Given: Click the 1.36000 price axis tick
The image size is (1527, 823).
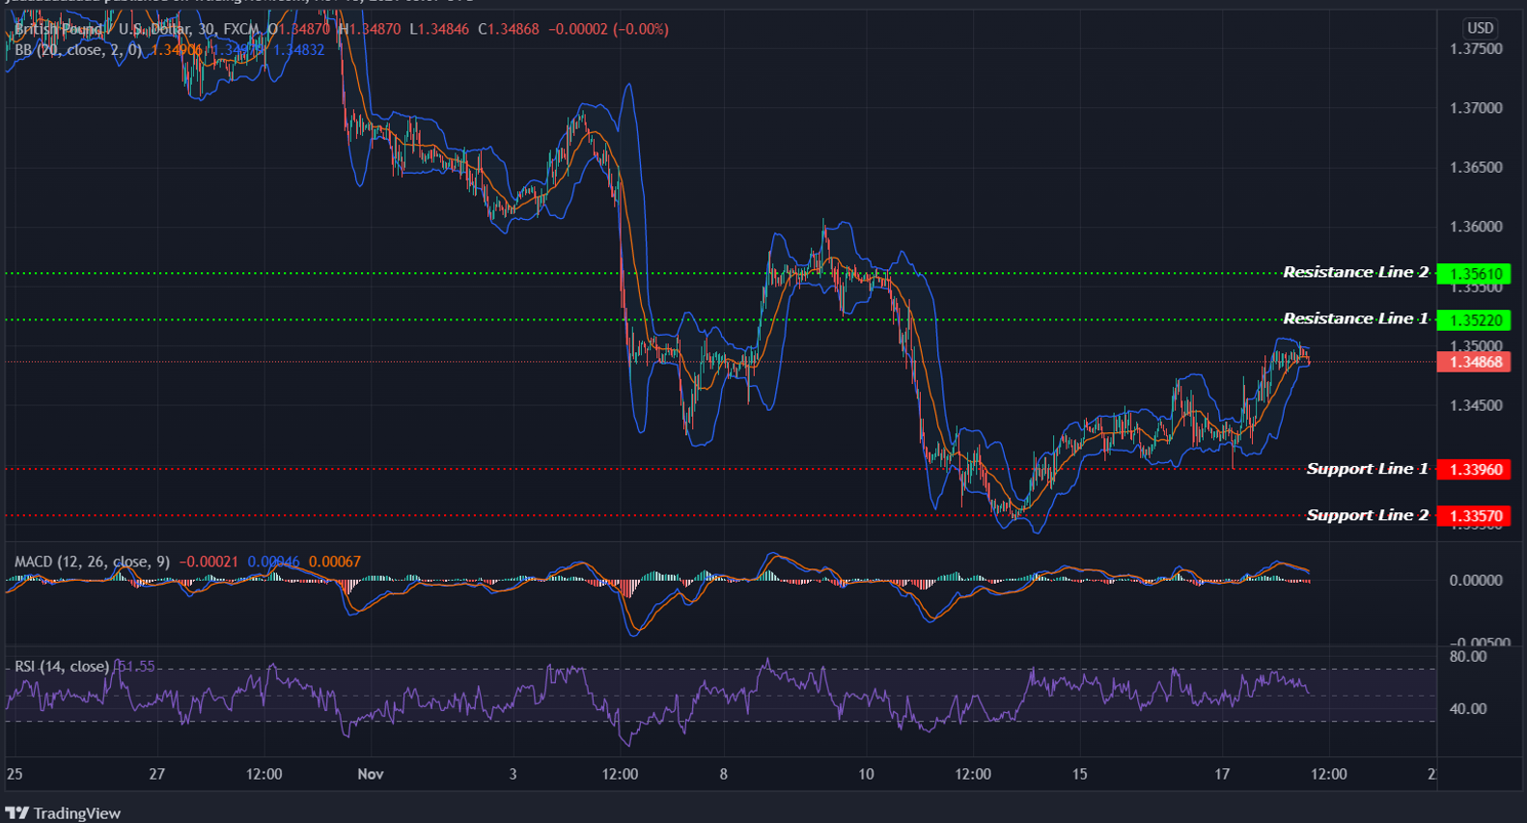Looking at the screenshot, I should click(x=1476, y=228).
